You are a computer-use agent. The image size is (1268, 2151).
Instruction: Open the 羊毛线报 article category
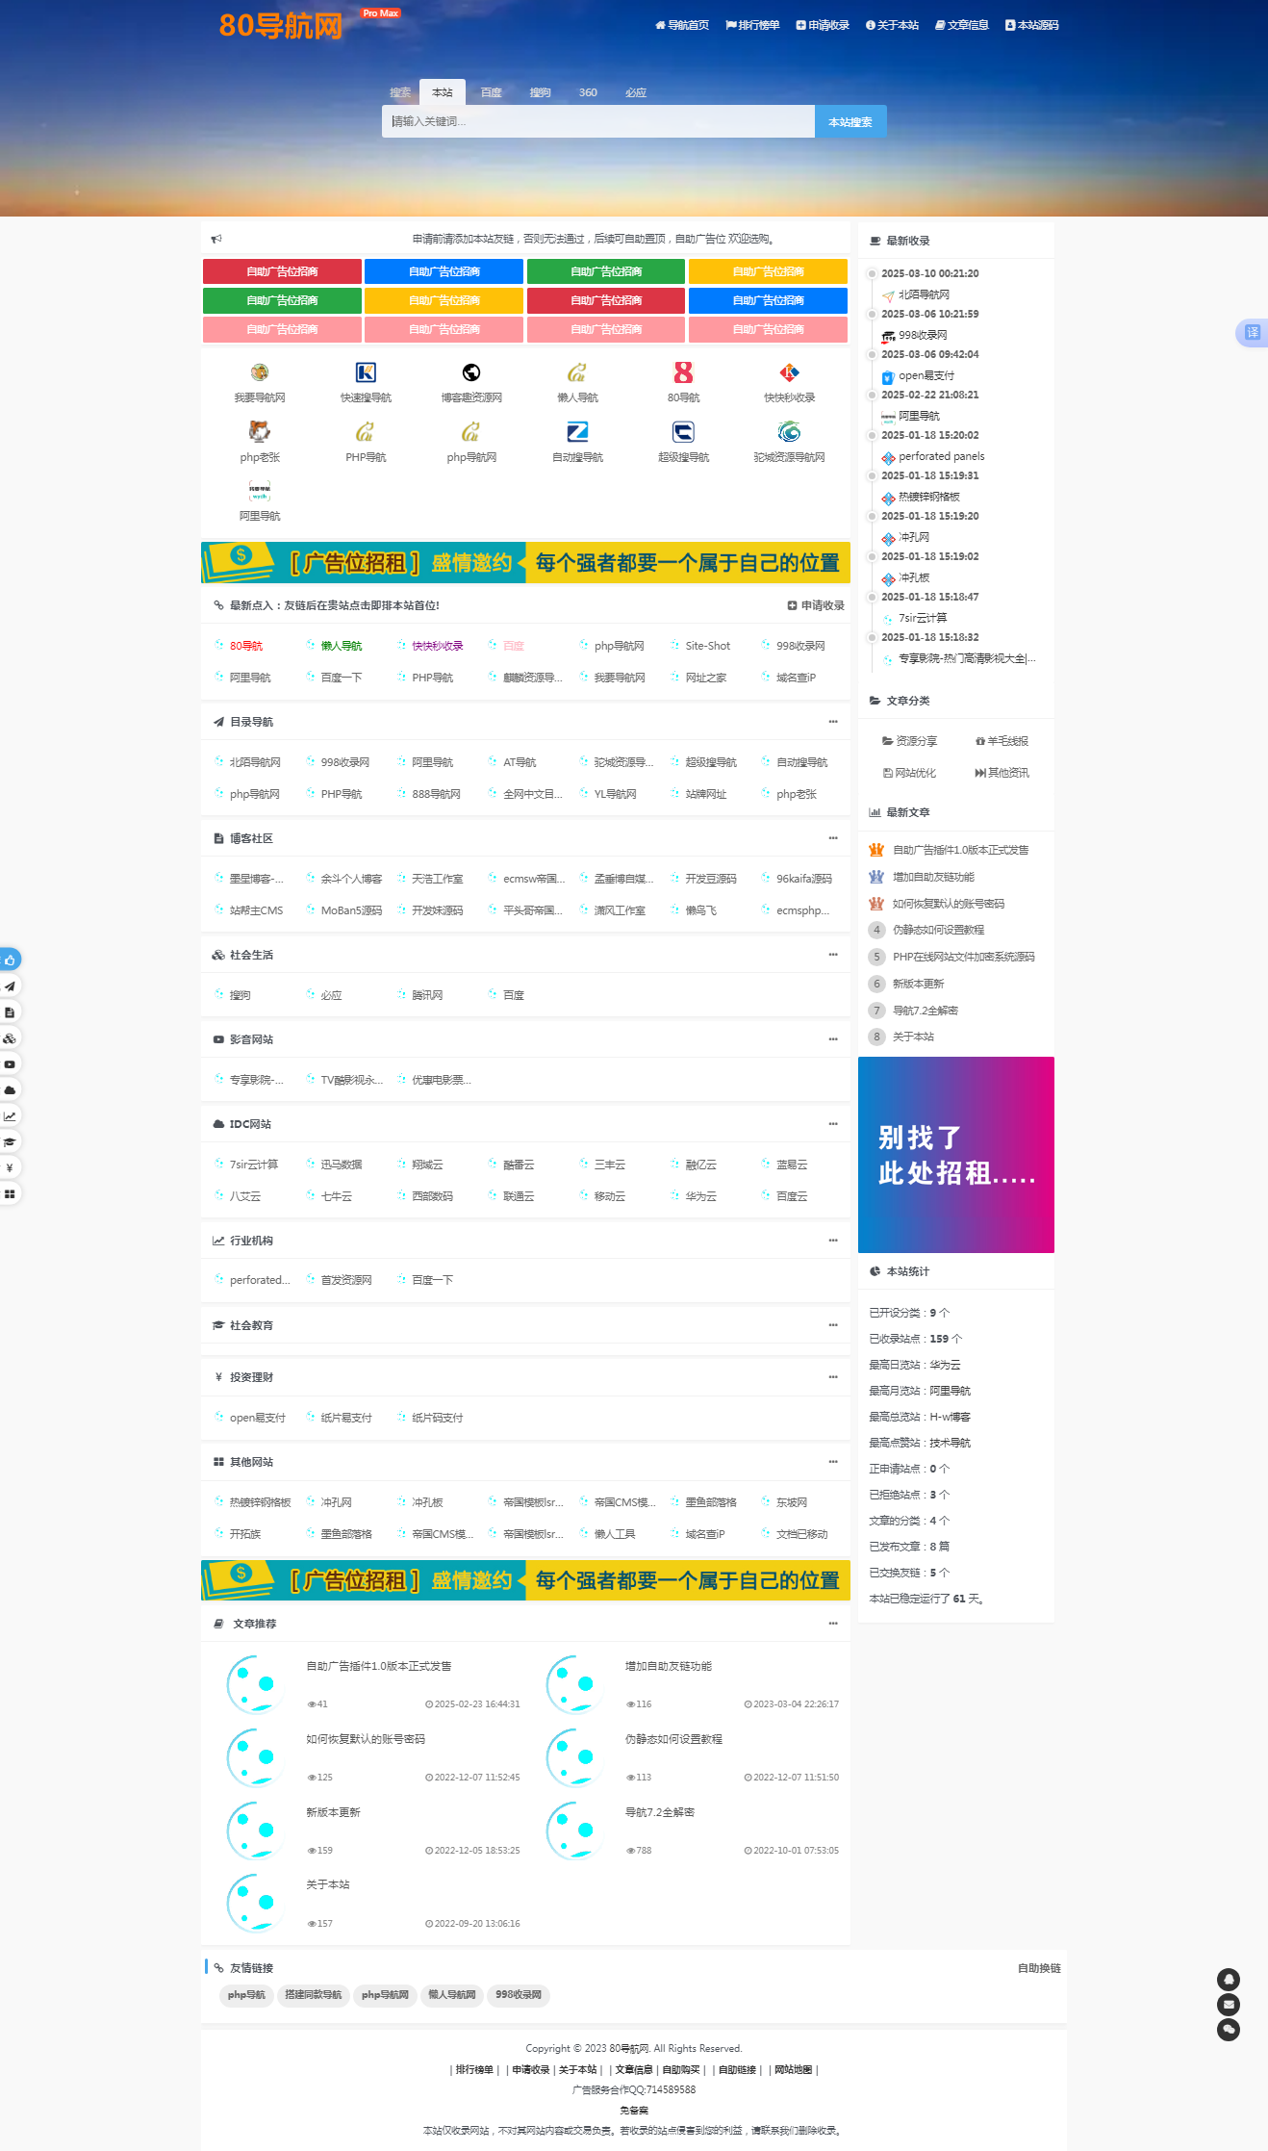pyautogui.click(x=1002, y=741)
